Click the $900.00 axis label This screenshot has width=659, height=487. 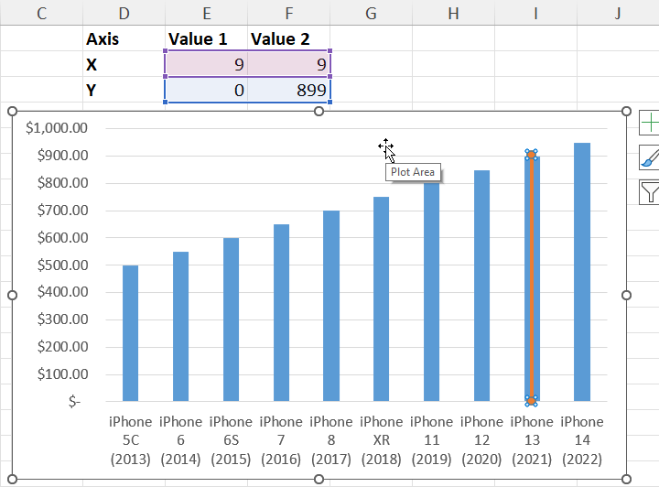coord(62,156)
